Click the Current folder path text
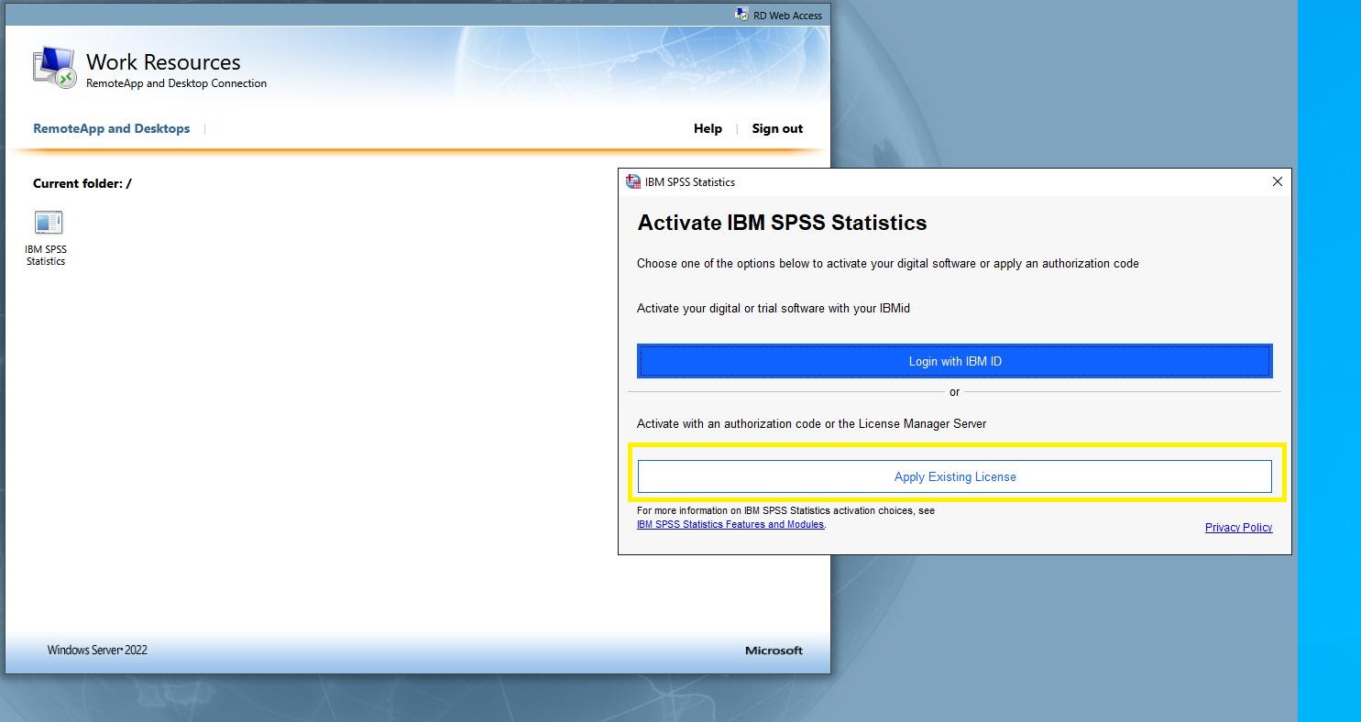Viewport: 1361px width, 722px height. (82, 183)
